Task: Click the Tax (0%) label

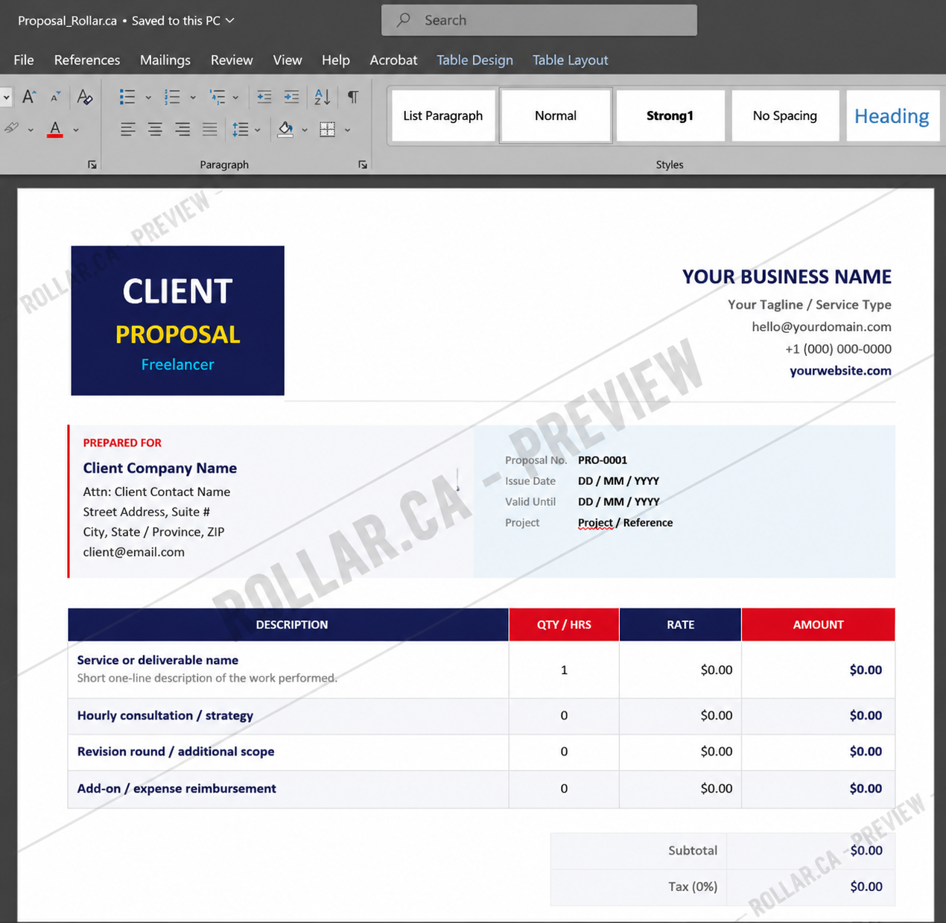Action: pyautogui.click(x=693, y=886)
